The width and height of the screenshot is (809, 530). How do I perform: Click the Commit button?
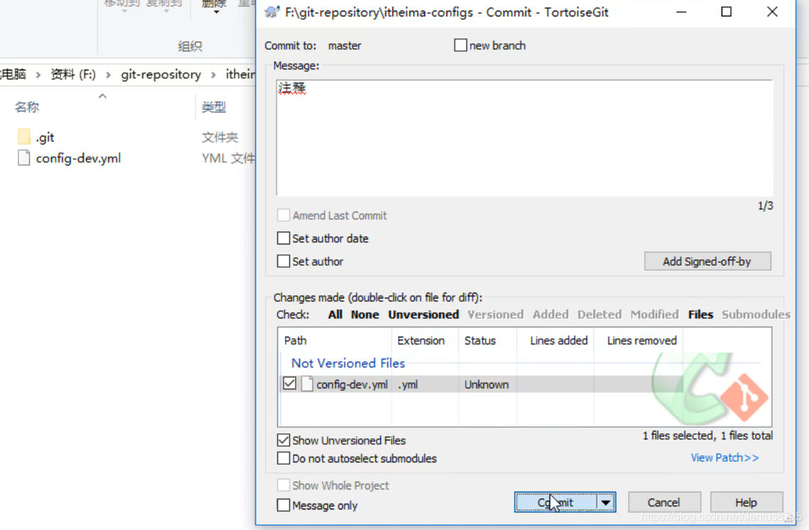(x=556, y=502)
